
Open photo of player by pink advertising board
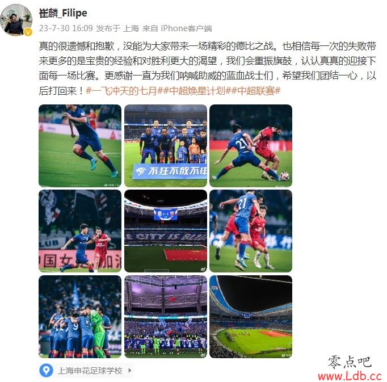click(x=80, y=231)
